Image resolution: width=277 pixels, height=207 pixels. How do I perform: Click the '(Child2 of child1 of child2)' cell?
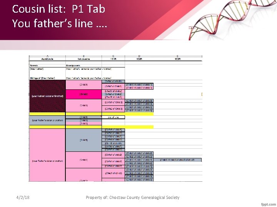139,157
